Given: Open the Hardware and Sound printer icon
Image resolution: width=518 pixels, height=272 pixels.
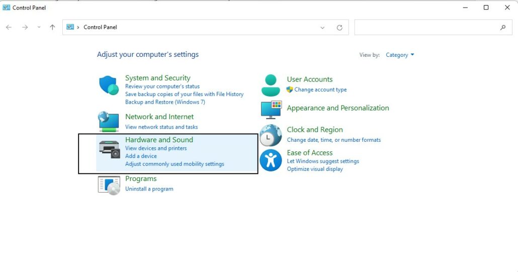Looking at the screenshot, I should (x=109, y=149).
